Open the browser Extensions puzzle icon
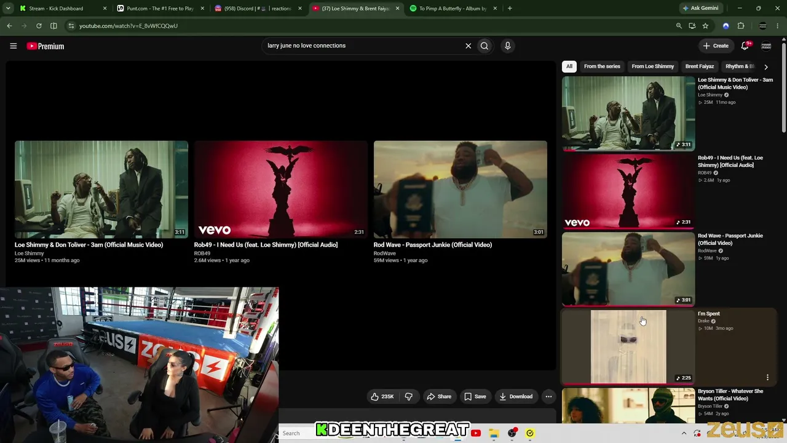This screenshot has width=787, height=443. coord(741,26)
